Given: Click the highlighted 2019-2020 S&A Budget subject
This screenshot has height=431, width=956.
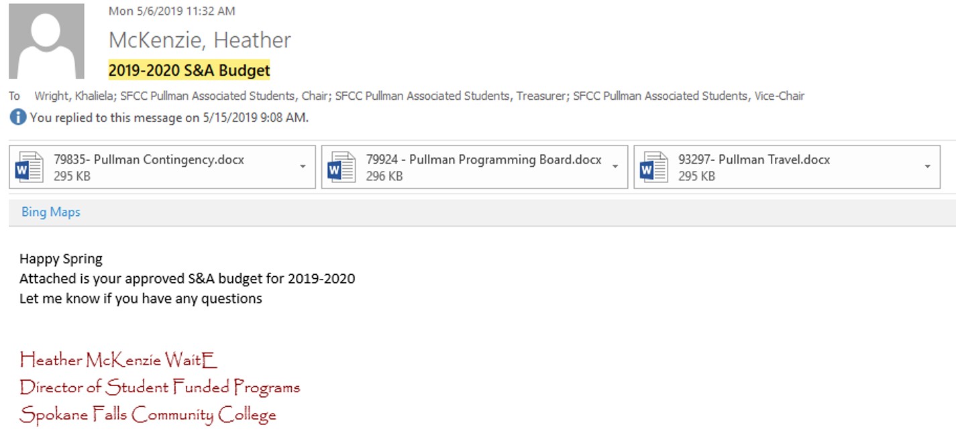Looking at the screenshot, I should coord(189,70).
